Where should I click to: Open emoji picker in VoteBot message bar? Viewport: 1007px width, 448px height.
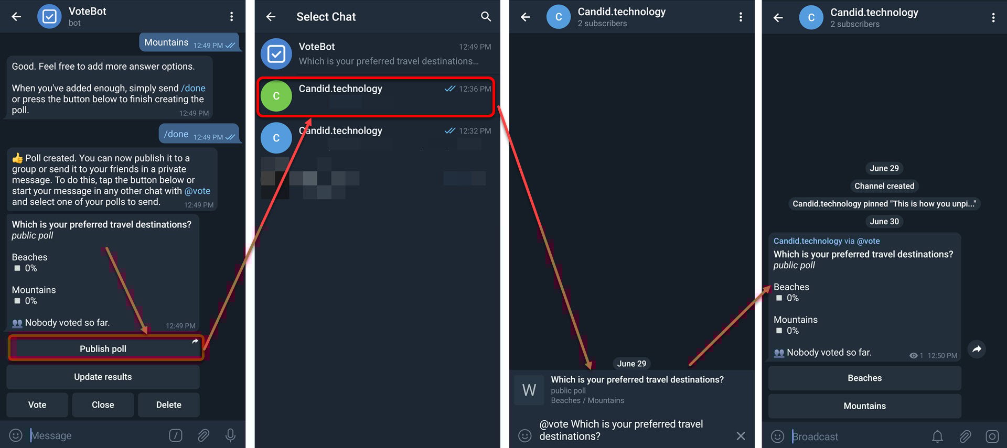16,435
